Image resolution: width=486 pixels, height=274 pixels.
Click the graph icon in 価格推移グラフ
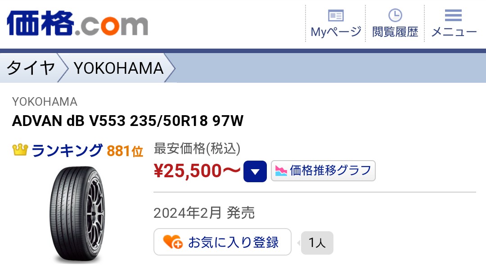click(281, 171)
